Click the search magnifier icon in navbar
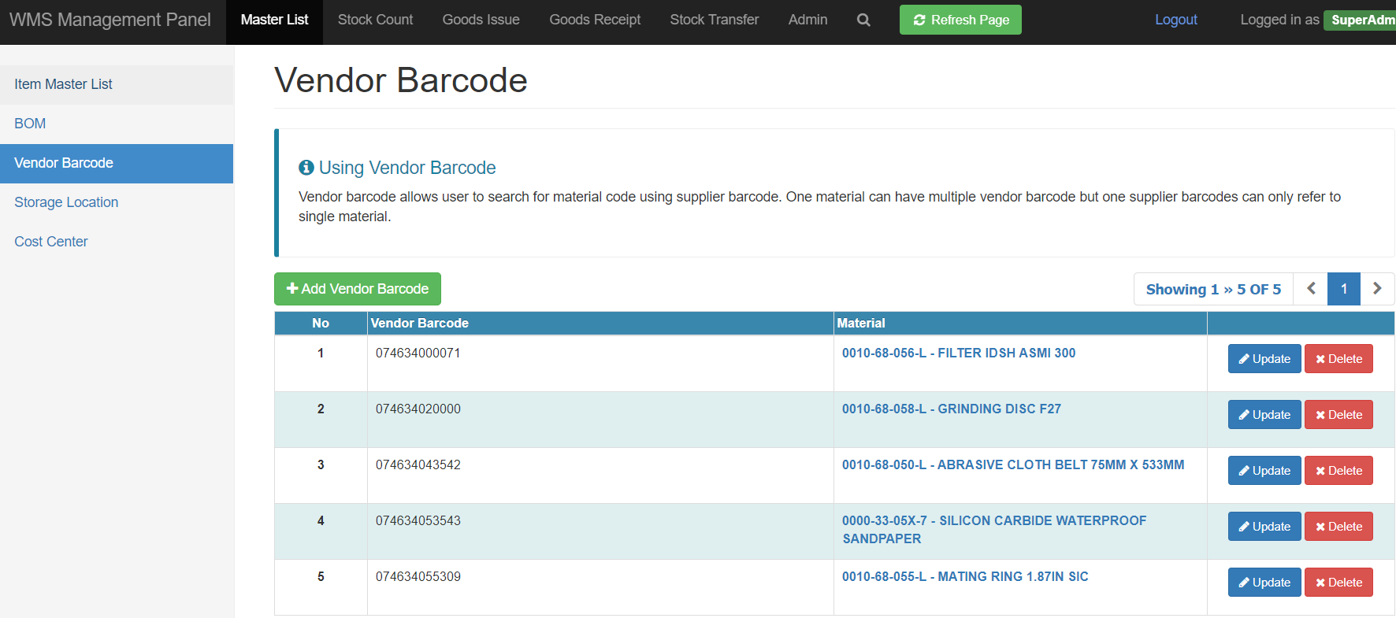This screenshot has height=618, width=1396. (x=863, y=20)
